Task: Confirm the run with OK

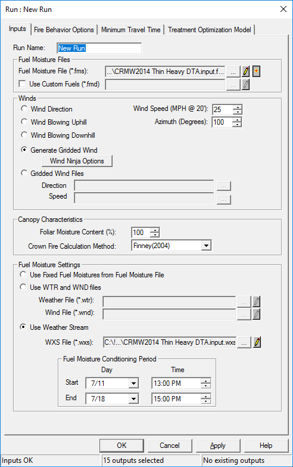Action: click(121, 446)
